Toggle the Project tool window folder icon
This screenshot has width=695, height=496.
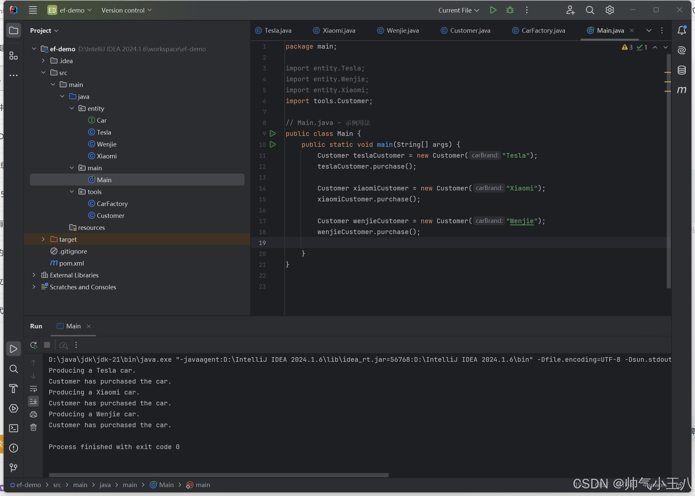tap(14, 30)
